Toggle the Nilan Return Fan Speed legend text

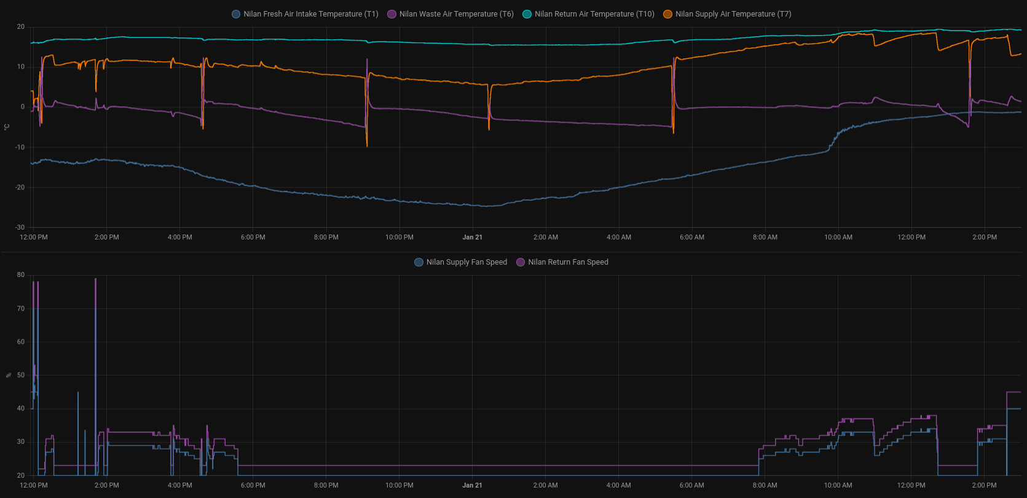tap(568, 262)
